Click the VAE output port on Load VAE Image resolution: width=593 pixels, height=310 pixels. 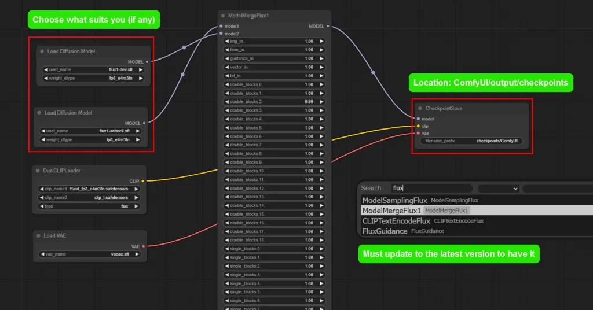[144, 246]
